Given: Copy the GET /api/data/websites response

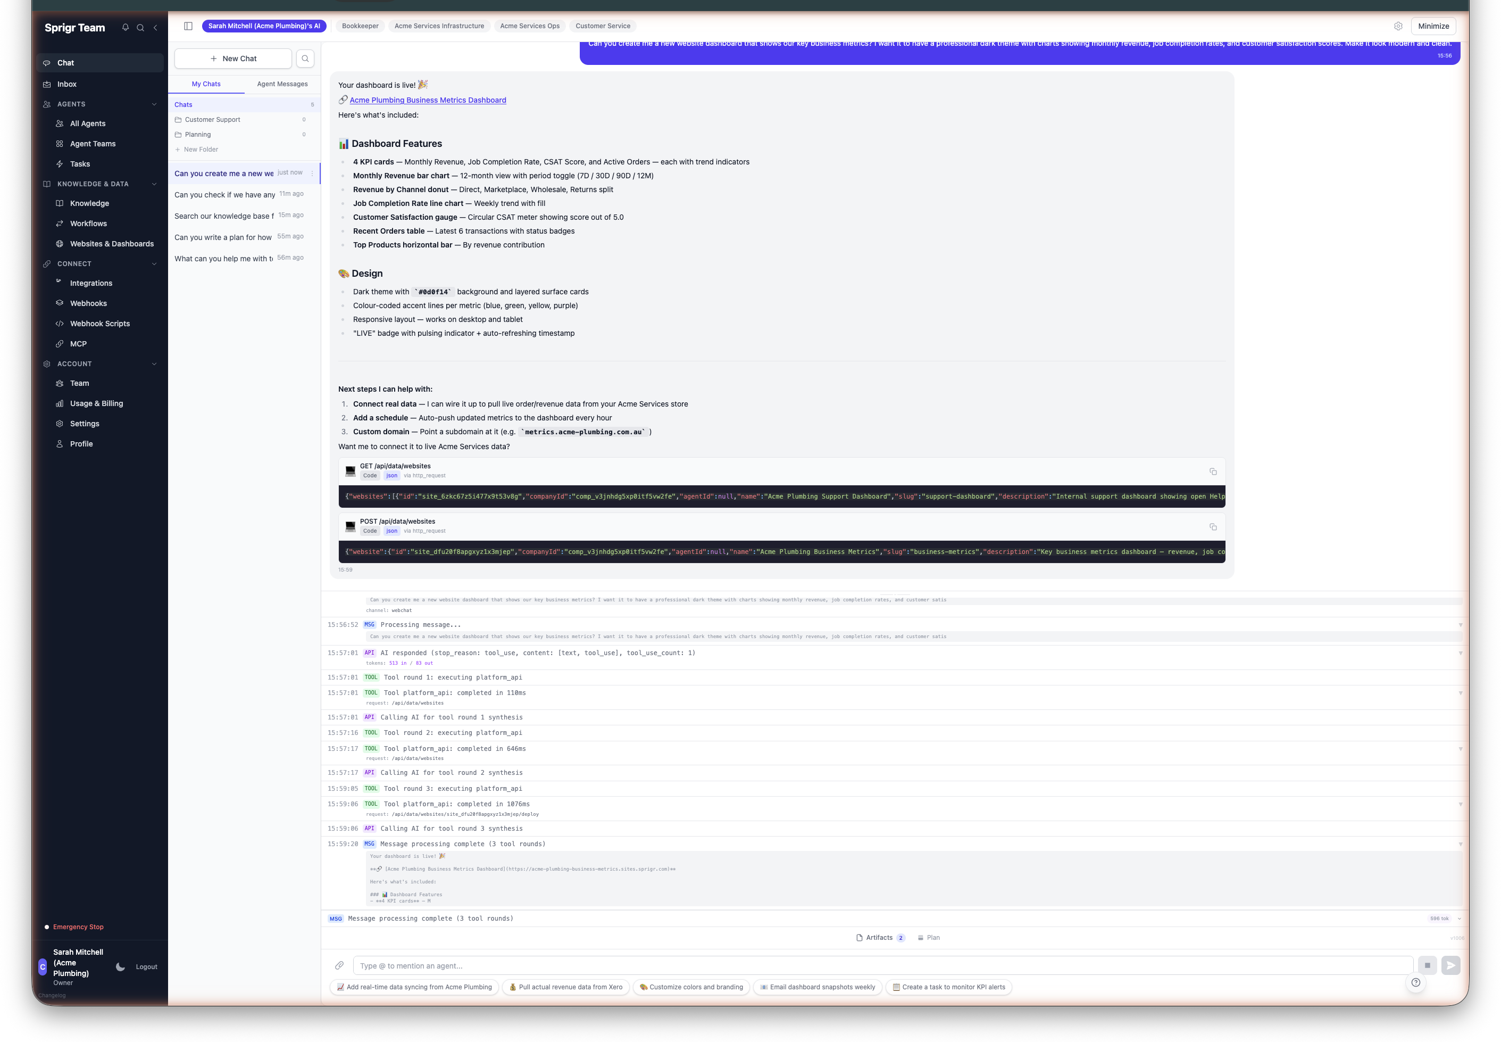Looking at the screenshot, I should point(1213,471).
